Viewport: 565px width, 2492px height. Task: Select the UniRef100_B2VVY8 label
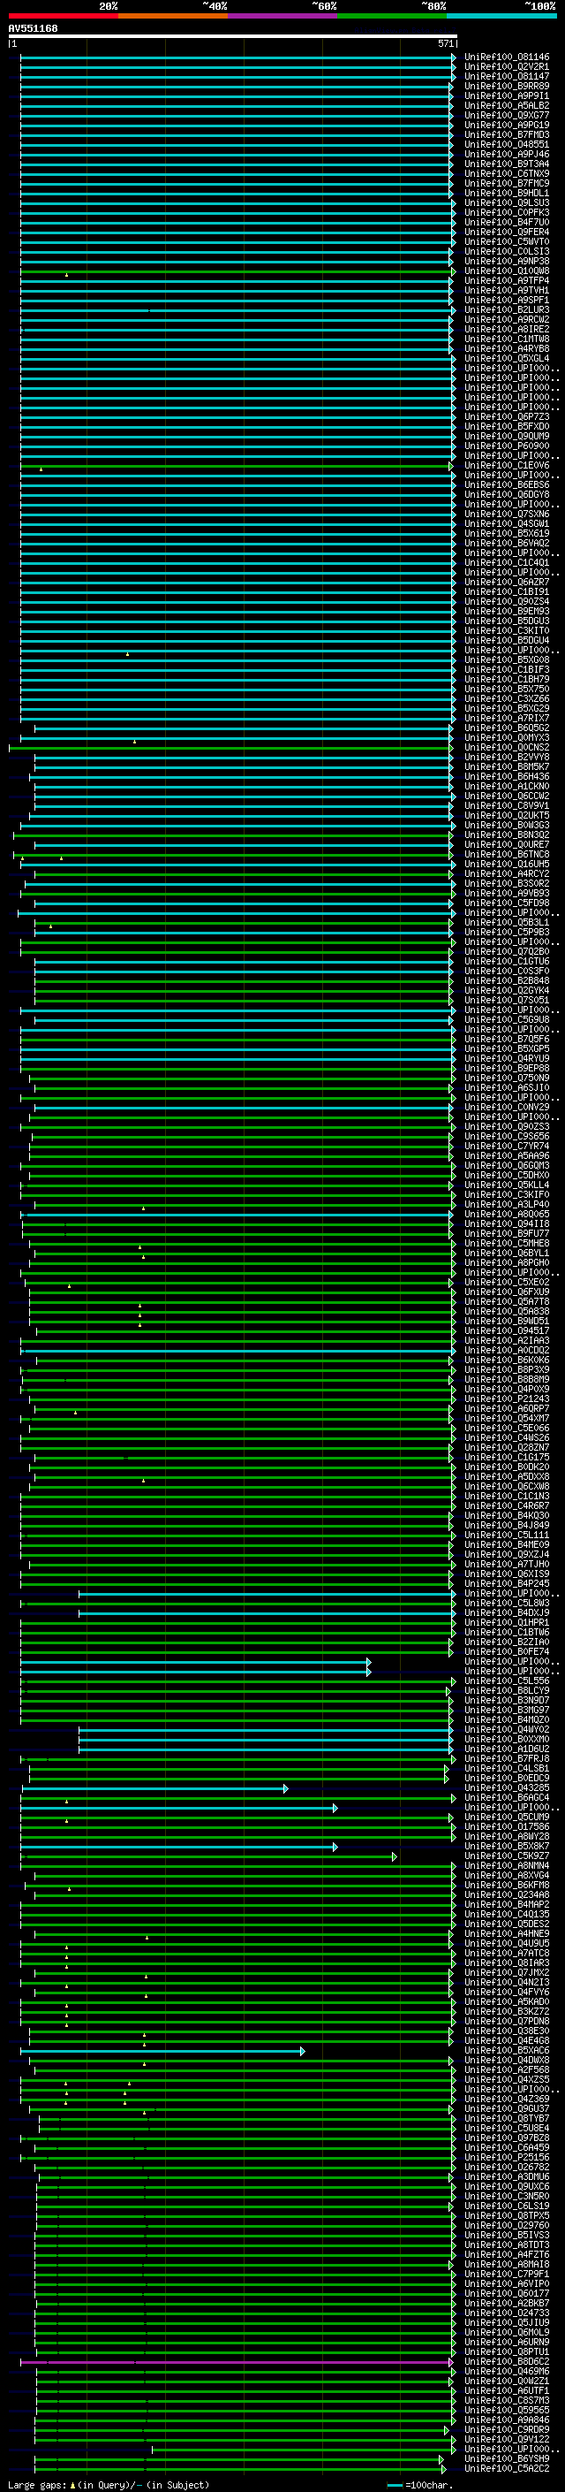(507, 757)
